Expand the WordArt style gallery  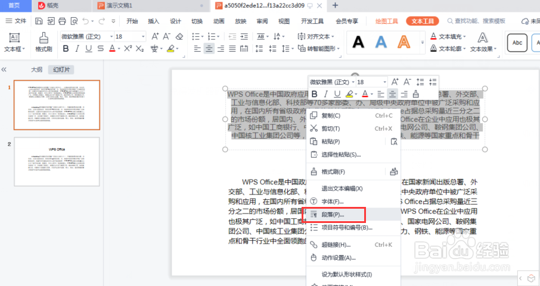coord(423,43)
